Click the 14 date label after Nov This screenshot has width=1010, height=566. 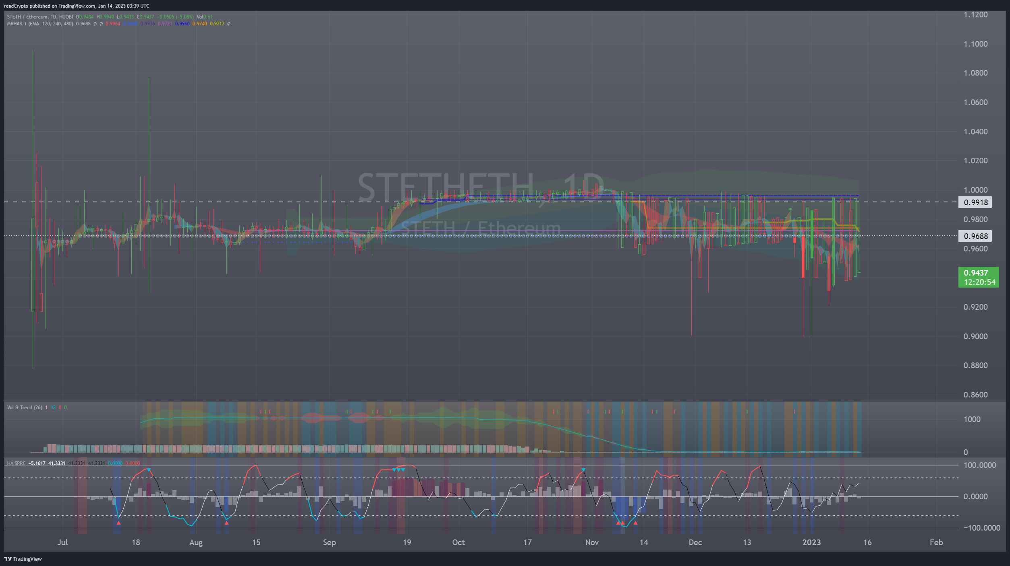click(x=644, y=542)
